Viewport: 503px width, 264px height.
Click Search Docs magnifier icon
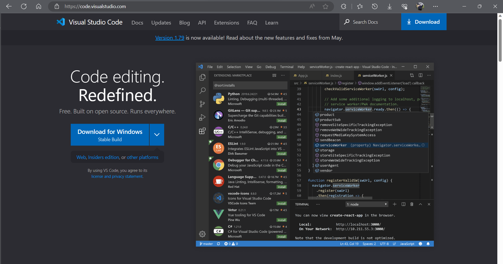point(347,22)
